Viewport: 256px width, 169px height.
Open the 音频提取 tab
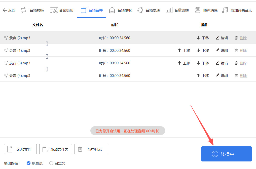point(120,10)
